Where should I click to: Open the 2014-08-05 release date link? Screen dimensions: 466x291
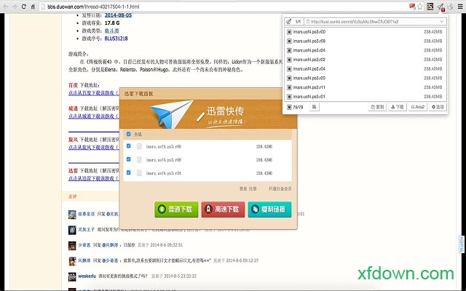click(118, 15)
